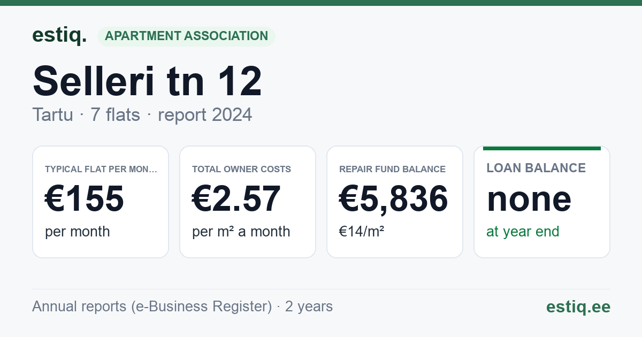Select the APARTMENT ASSOCIATION badge
Viewport: 642px width, 337px height.
coord(186,36)
